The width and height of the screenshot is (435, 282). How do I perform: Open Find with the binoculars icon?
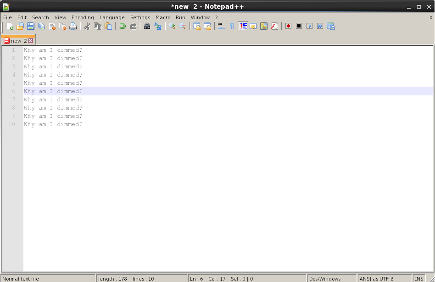tap(147, 26)
